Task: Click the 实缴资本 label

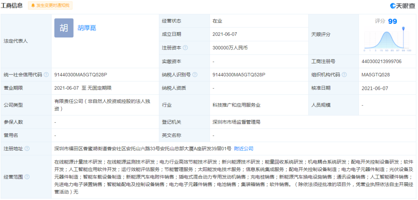Action: point(171,61)
